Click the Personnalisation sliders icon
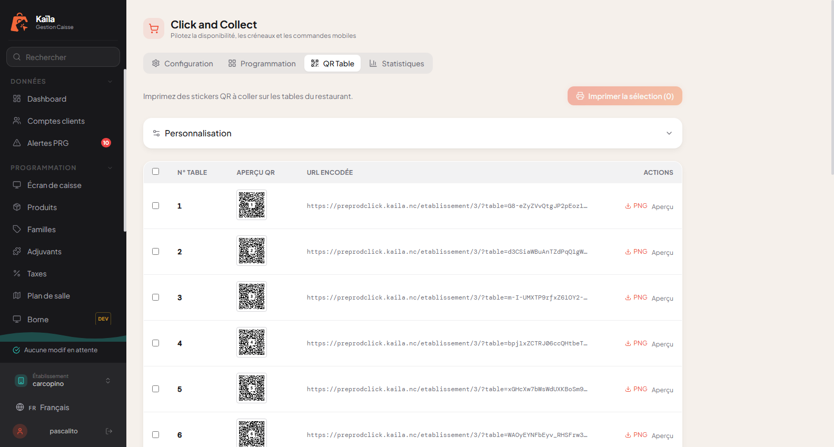The width and height of the screenshot is (834, 447). coord(156,133)
